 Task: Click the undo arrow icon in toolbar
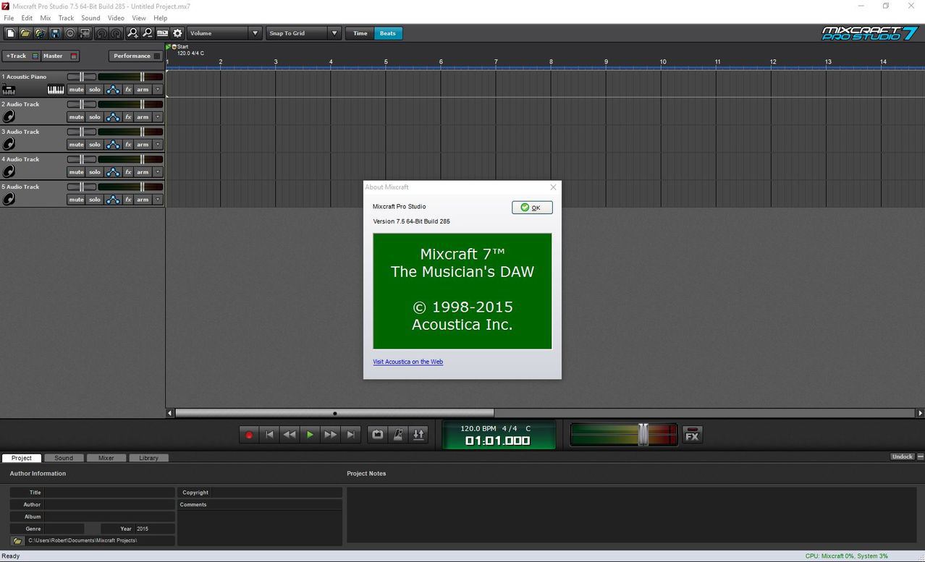pos(101,33)
